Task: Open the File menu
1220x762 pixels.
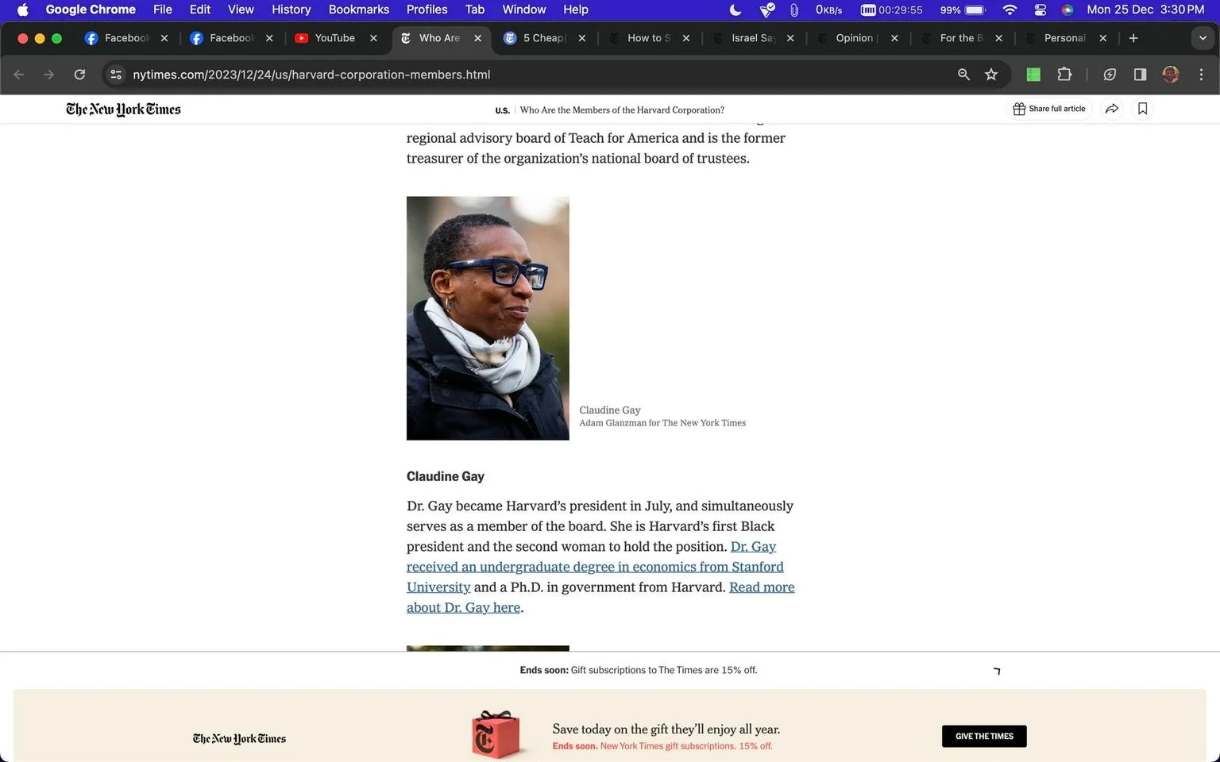Action: pyautogui.click(x=163, y=10)
